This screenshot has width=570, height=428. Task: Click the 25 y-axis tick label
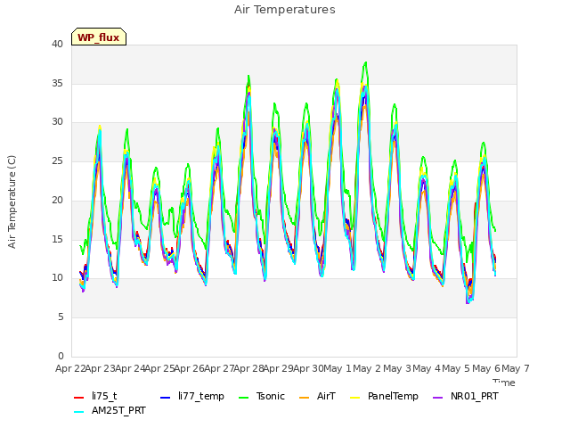pyautogui.click(x=57, y=160)
